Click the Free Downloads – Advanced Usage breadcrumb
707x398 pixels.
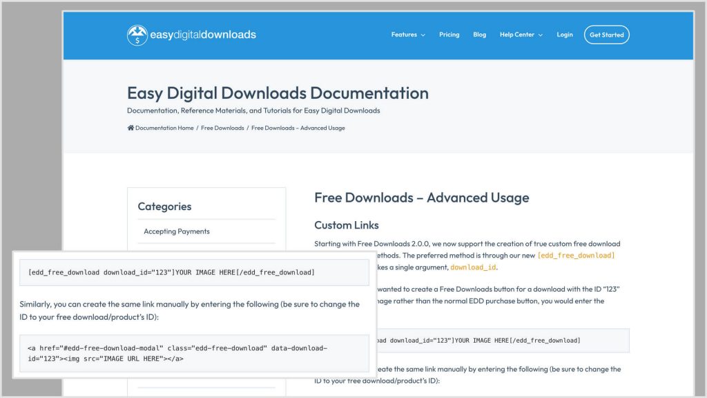click(298, 128)
